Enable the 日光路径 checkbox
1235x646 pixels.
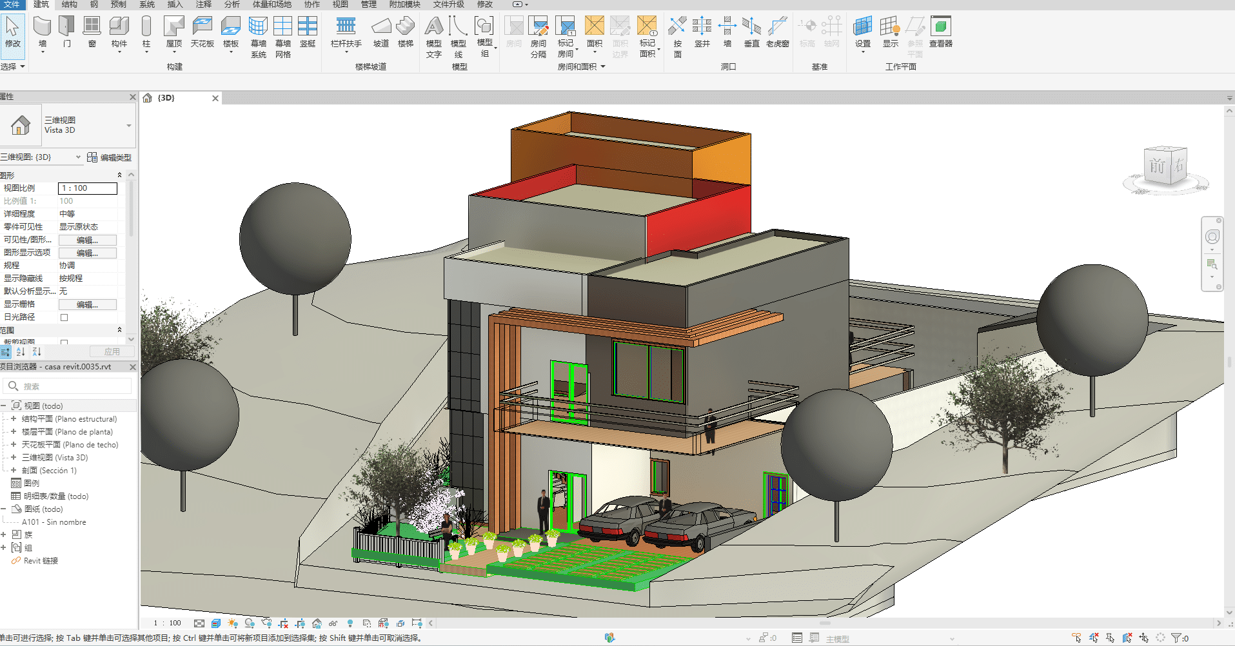(64, 317)
